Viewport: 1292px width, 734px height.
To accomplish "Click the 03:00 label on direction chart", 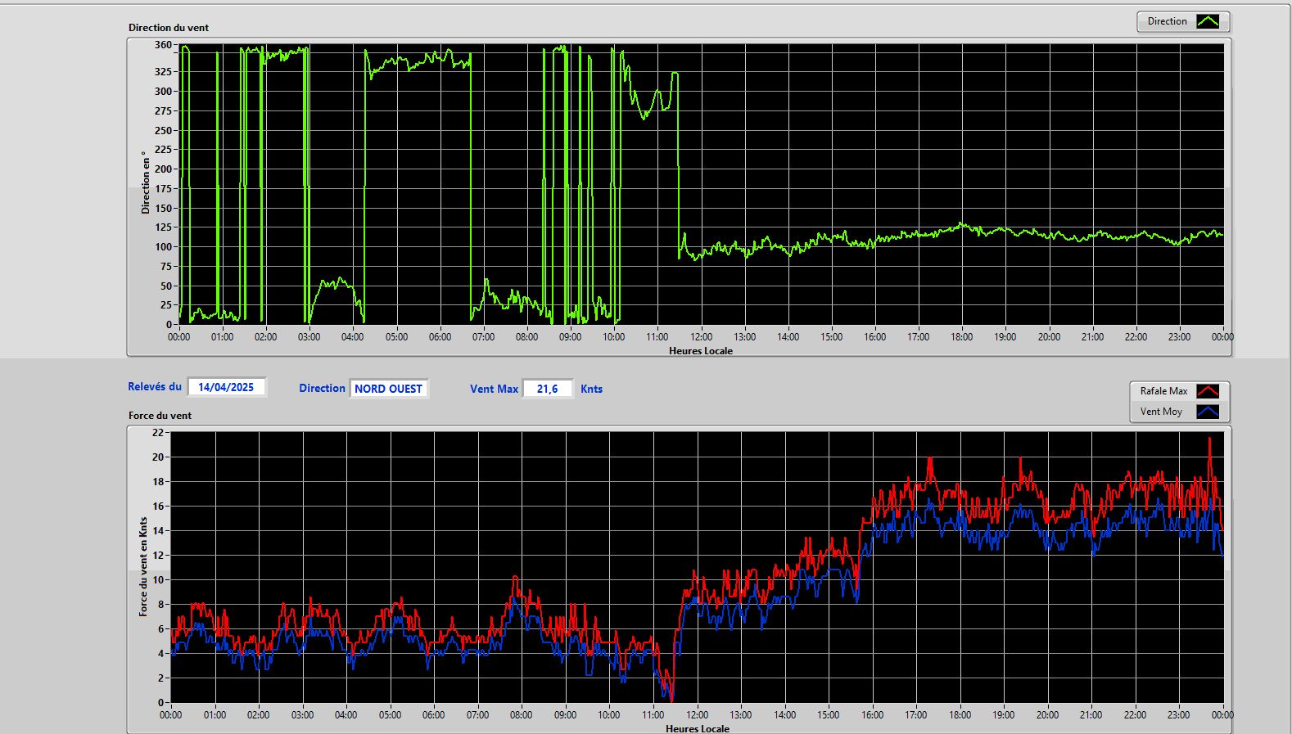I will tap(309, 336).
